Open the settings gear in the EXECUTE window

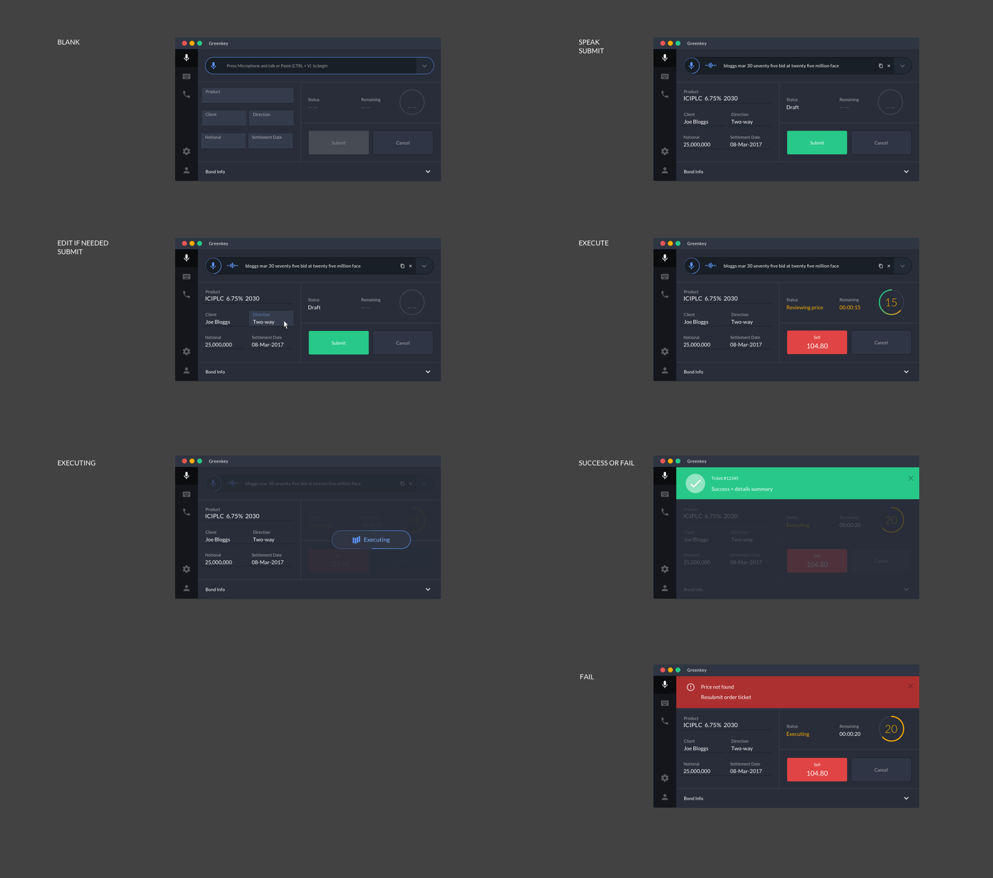tap(665, 351)
